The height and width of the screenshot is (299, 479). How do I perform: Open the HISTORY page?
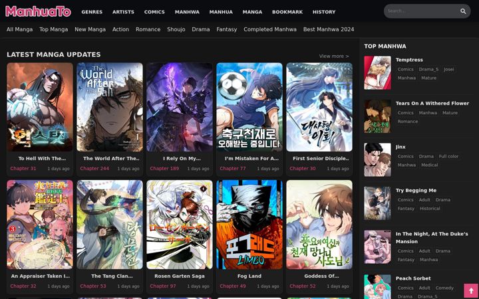pyautogui.click(x=324, y=12)
